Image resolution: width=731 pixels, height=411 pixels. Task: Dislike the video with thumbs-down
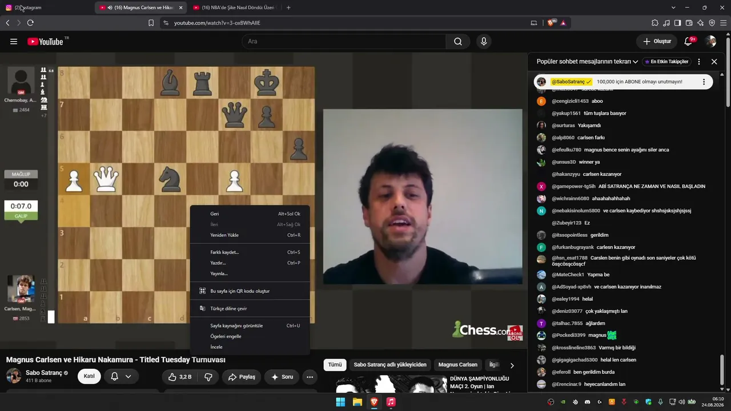tap(208, 377)
